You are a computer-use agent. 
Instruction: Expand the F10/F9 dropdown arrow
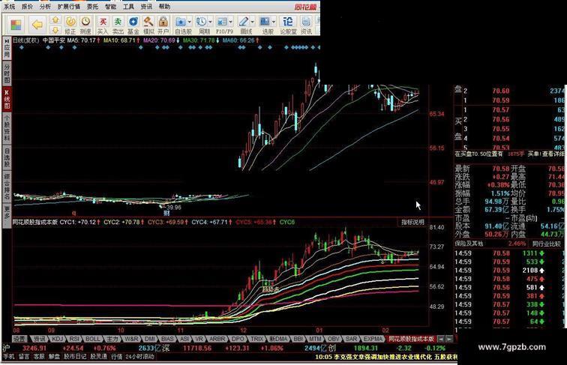point(231,22)
